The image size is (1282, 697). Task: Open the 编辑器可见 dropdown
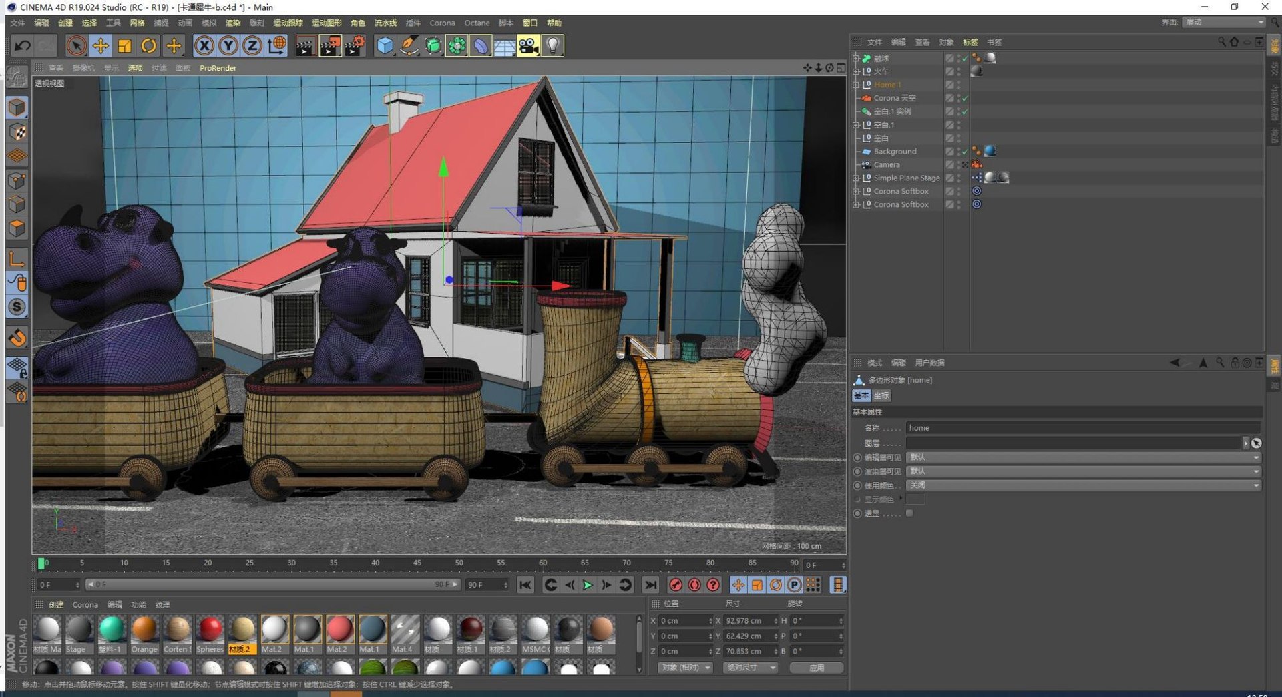(1083, 458)
